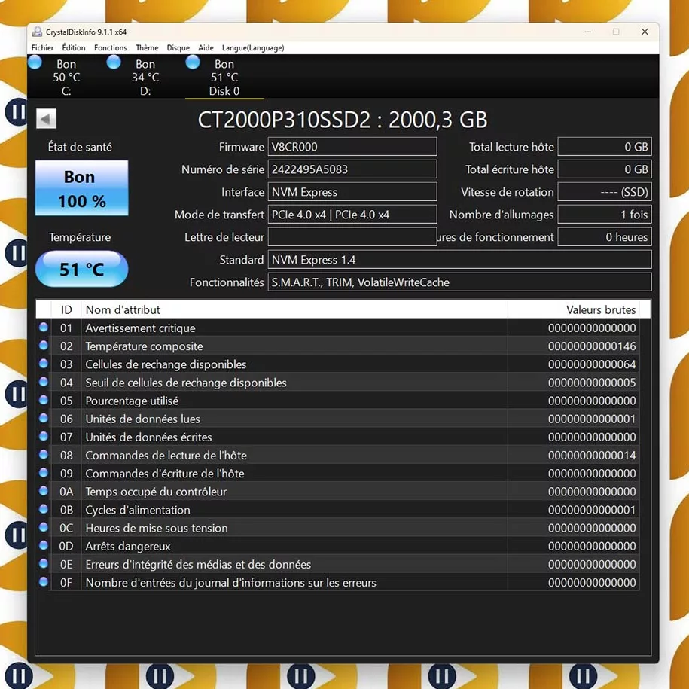Select the Temps occupé du contrôleur row
Screen dimensions: 689x689
click(337, 491)
